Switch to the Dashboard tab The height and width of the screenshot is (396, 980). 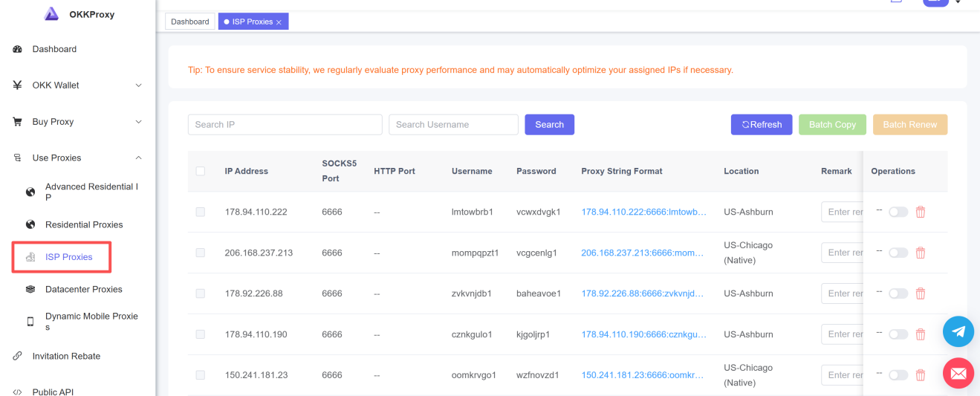[190, 22]
